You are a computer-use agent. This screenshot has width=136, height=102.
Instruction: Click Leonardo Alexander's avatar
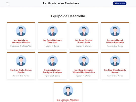point(68,90)
